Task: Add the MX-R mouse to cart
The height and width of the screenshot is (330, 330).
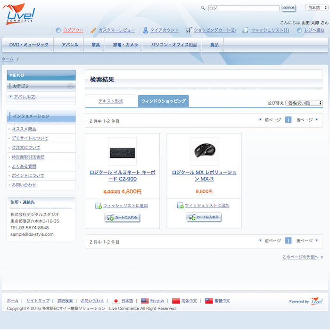Action: (204, 217)
